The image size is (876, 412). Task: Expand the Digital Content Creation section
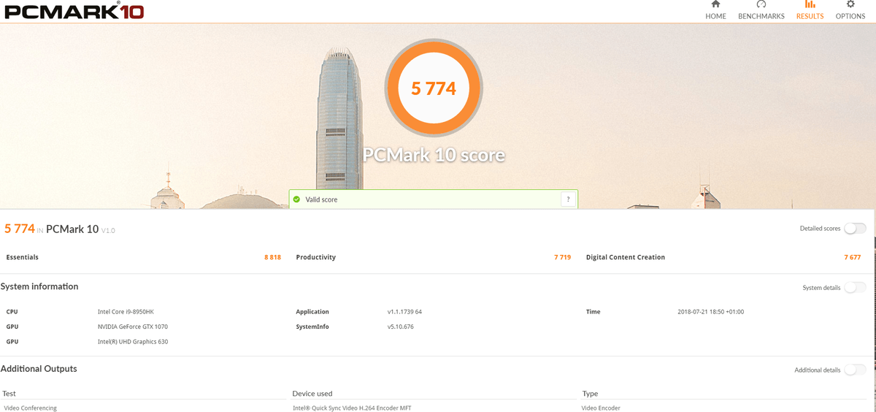625,257
